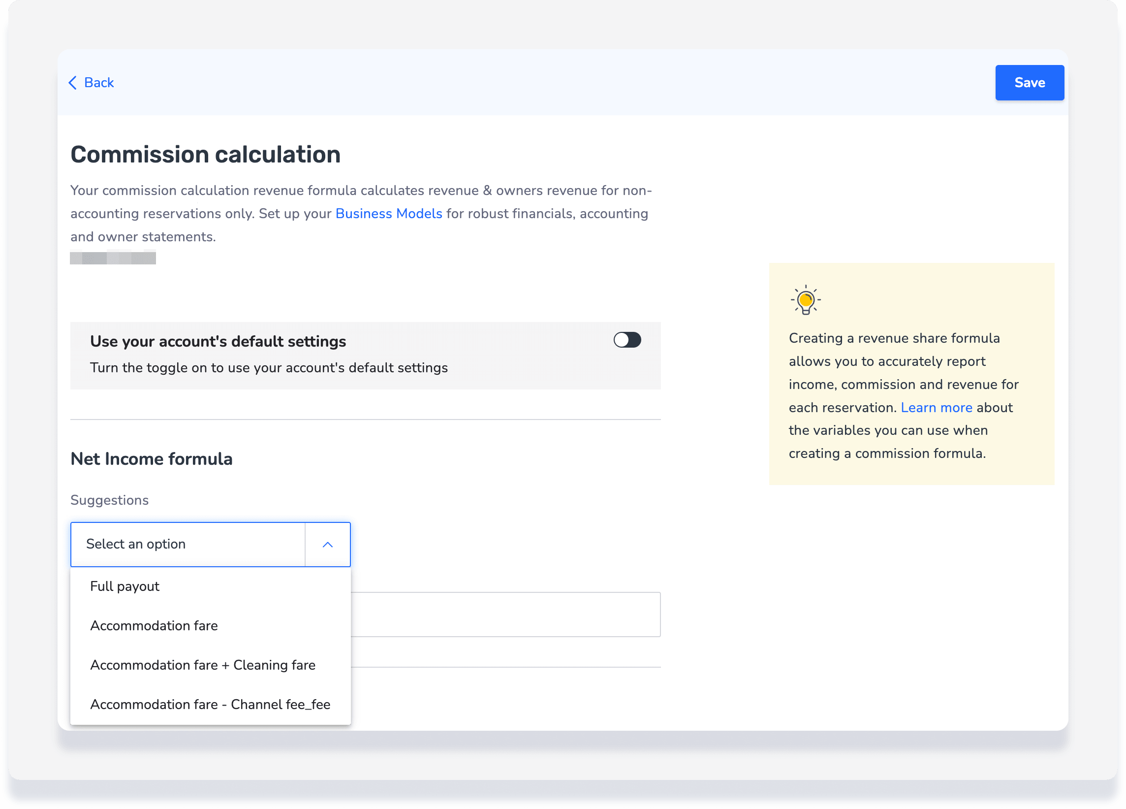Collapse the Suggestions dropdown chevron
The image size is (1126, 809).
click(x=327, y=544)
